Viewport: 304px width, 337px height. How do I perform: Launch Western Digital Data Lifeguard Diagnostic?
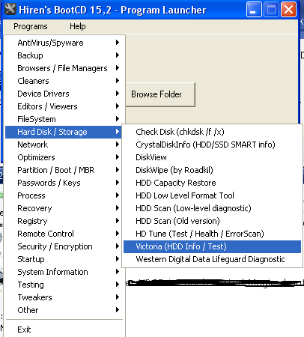coord(212,259)
